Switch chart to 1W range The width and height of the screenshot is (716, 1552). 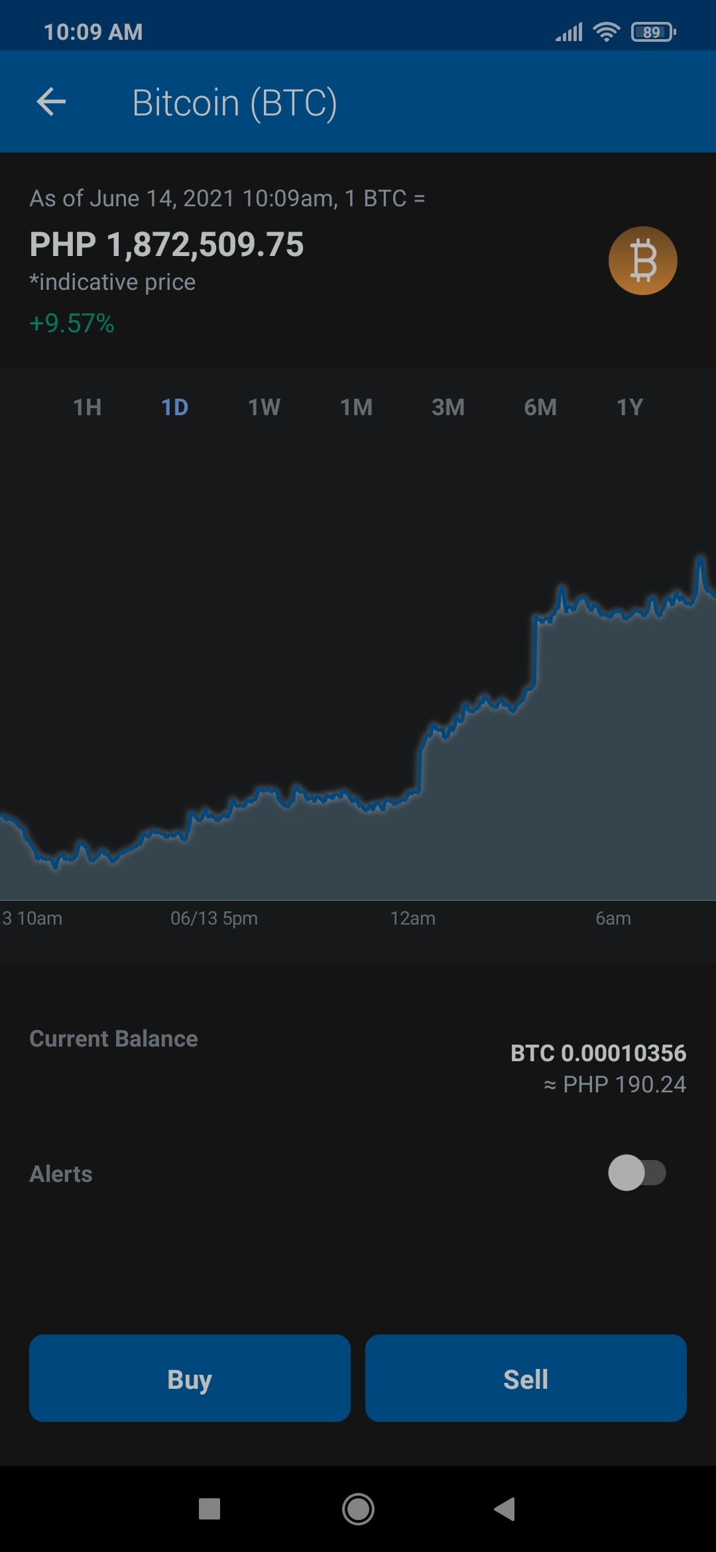[x=265, y=407]
